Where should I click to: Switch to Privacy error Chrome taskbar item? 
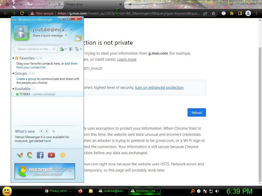point(59,191)
